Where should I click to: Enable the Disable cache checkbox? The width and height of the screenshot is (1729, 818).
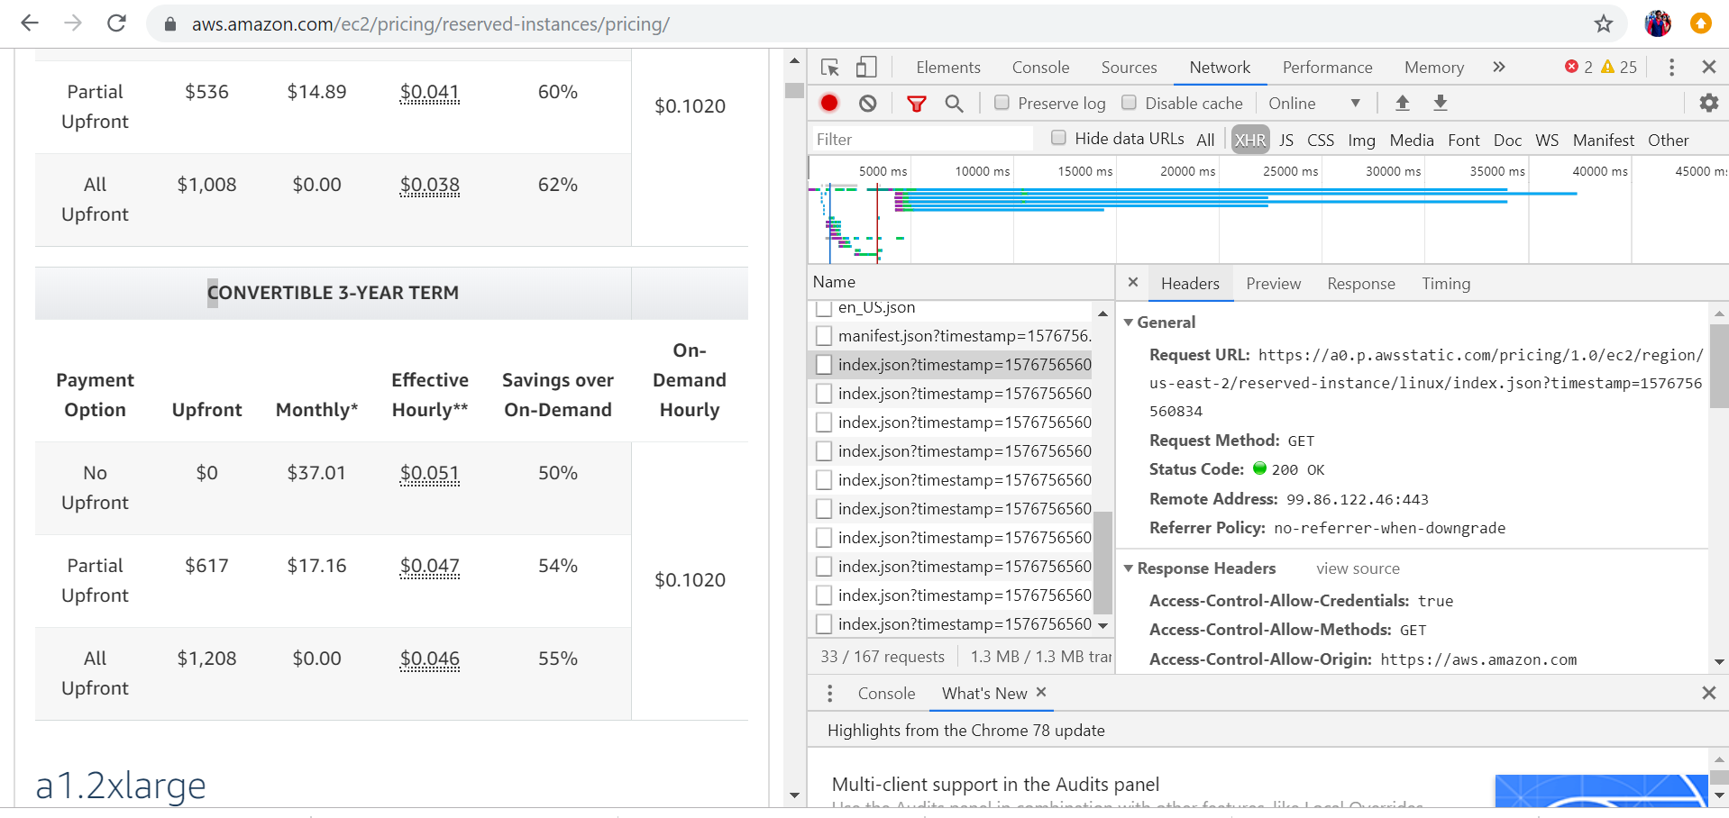tap(1129, 103)
